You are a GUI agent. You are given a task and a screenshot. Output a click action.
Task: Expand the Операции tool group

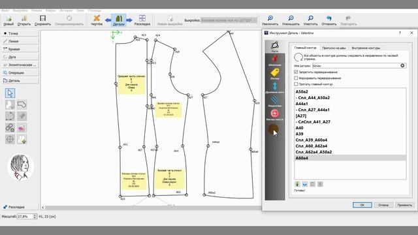tap(20, 72)
